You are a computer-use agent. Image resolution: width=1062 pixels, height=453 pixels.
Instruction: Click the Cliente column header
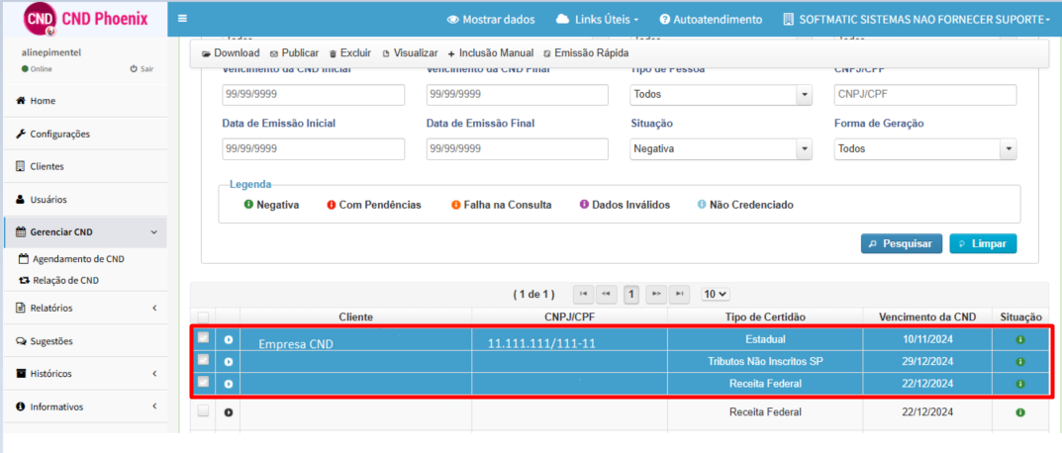point(356,317)
